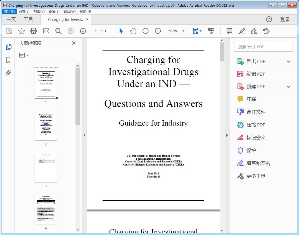Zoom in using the plus icon

click(158, 31)
